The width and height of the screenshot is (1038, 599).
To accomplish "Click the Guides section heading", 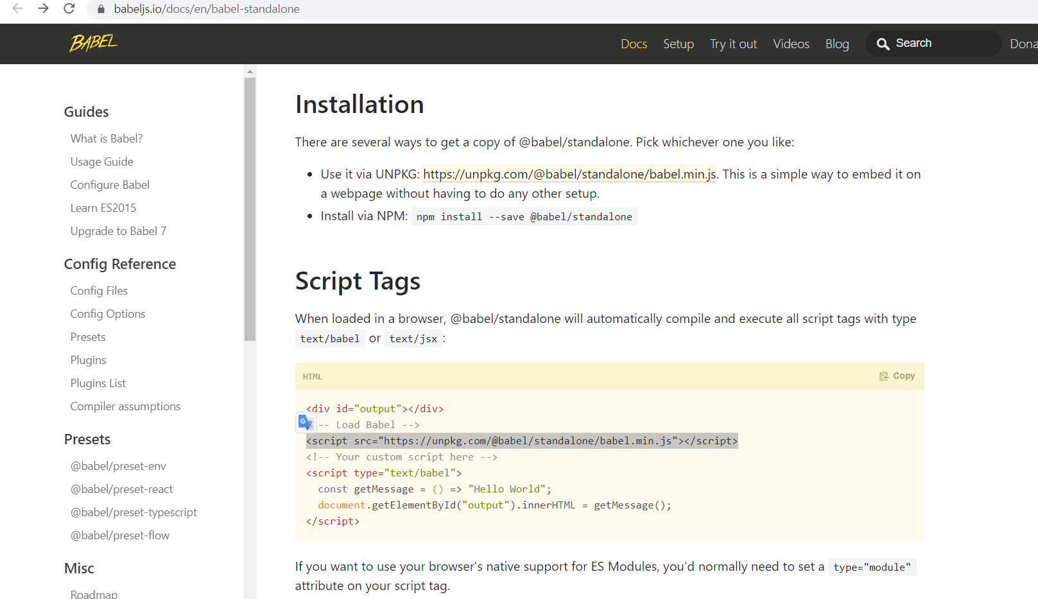I will click(x=87, y=112).
